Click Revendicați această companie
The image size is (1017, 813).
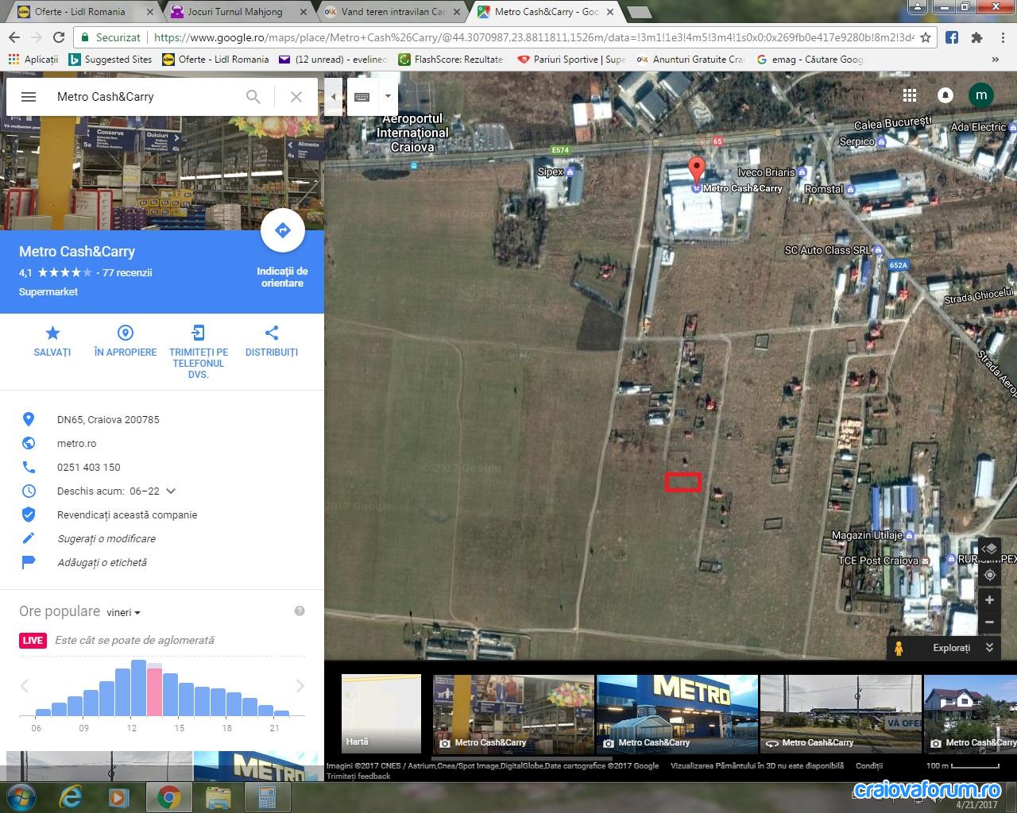(127, 515)
